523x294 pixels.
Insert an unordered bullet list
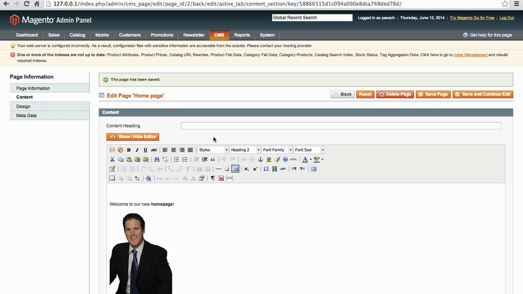click(x=176, y=159)
